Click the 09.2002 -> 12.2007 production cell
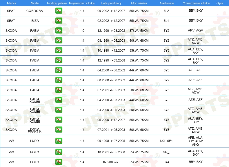Viewport: 229px width, 167px height. point(111,11)
